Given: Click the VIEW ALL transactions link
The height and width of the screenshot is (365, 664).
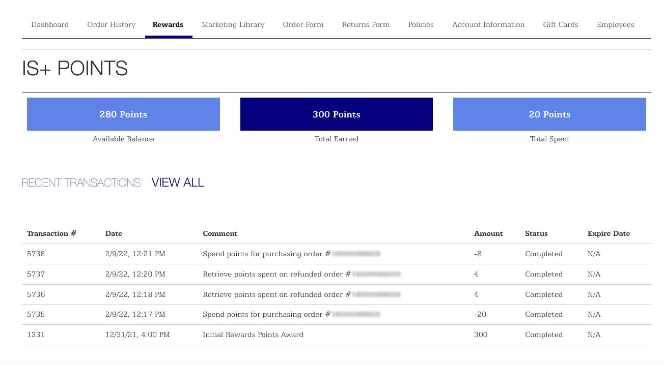Looking at the screenshot, I should pos(178,182).
